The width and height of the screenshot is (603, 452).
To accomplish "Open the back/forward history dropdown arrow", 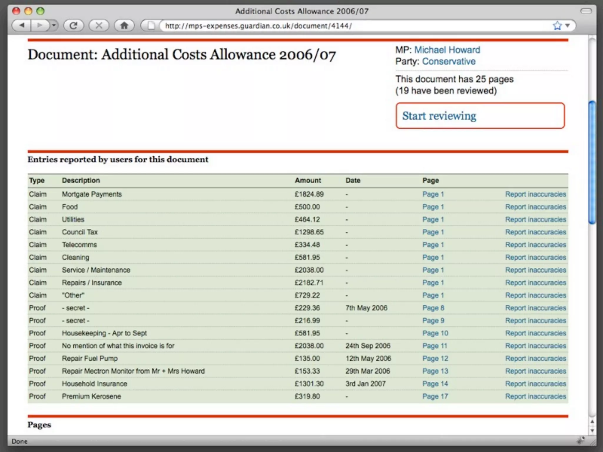I will click(x=54, y=26).
